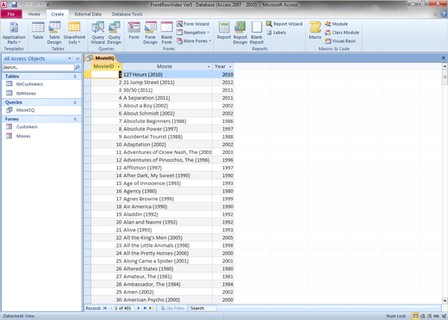The width and height of the screenshot is (448, 320).
Task: Add a new blank record
Action: pos(152,308)
